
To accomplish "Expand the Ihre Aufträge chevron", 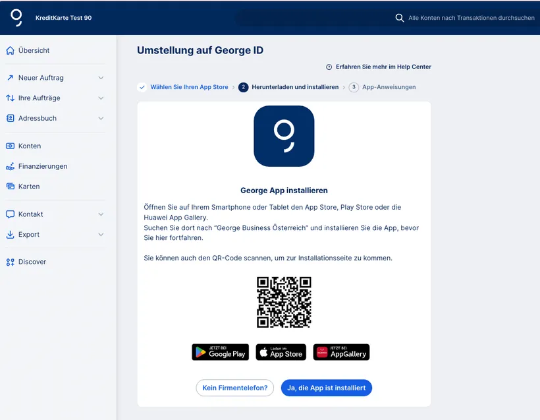I will pyautogui.click(x=101, y=98).
